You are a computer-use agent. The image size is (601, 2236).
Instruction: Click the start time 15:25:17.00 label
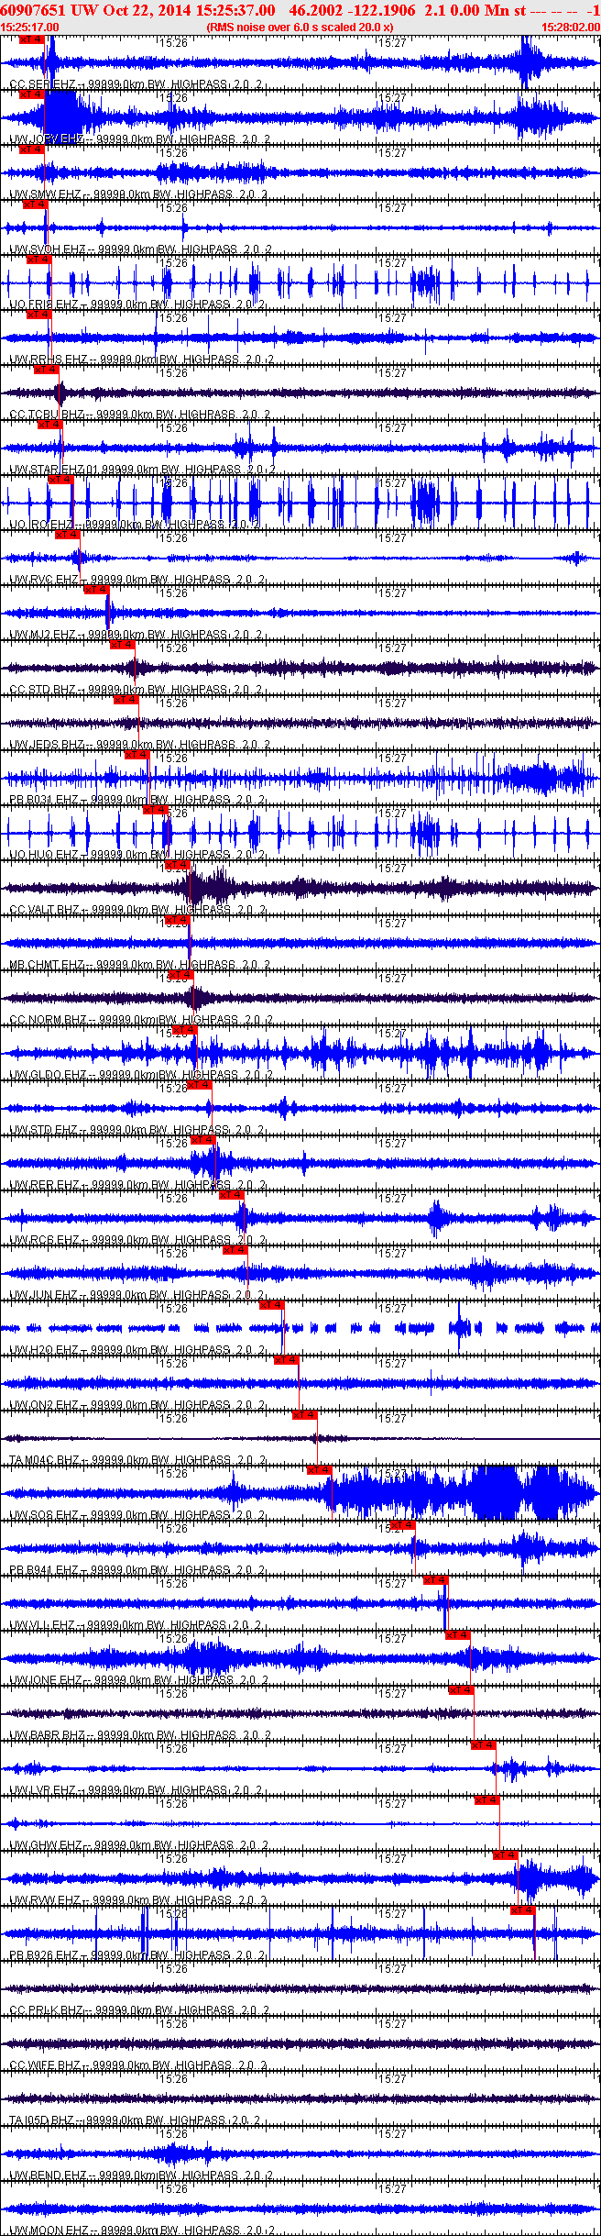[30, 28]
